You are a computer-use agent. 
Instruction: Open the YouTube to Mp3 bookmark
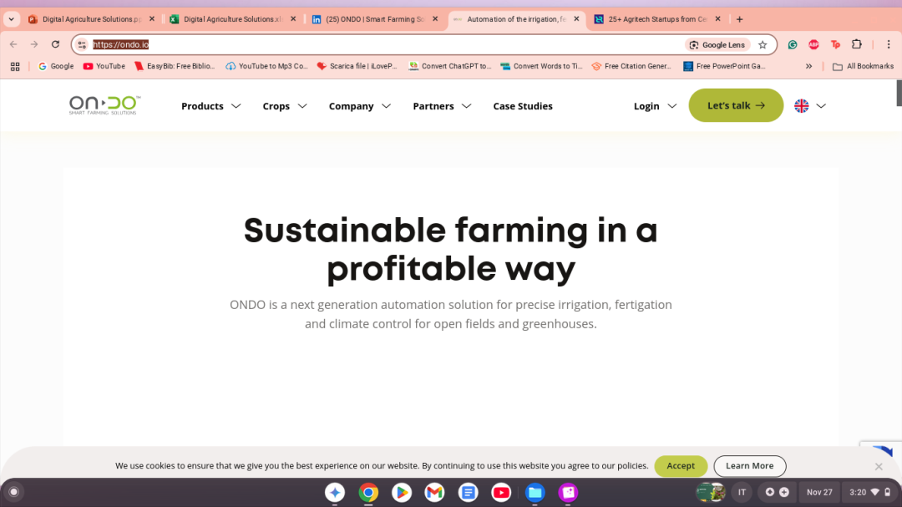[x=267, y=66]
